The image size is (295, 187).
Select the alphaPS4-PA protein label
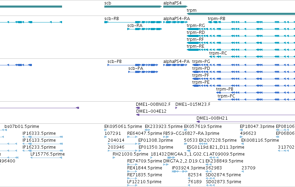(176, 62)
